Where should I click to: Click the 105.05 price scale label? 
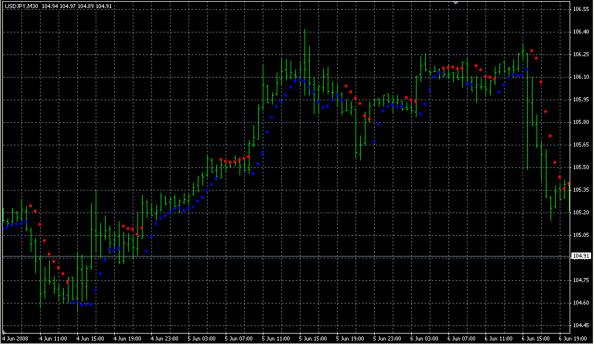pyautogui.click(x=581, y=235)
